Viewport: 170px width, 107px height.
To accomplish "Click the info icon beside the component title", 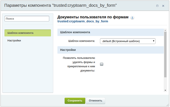I will coord(132,18).
